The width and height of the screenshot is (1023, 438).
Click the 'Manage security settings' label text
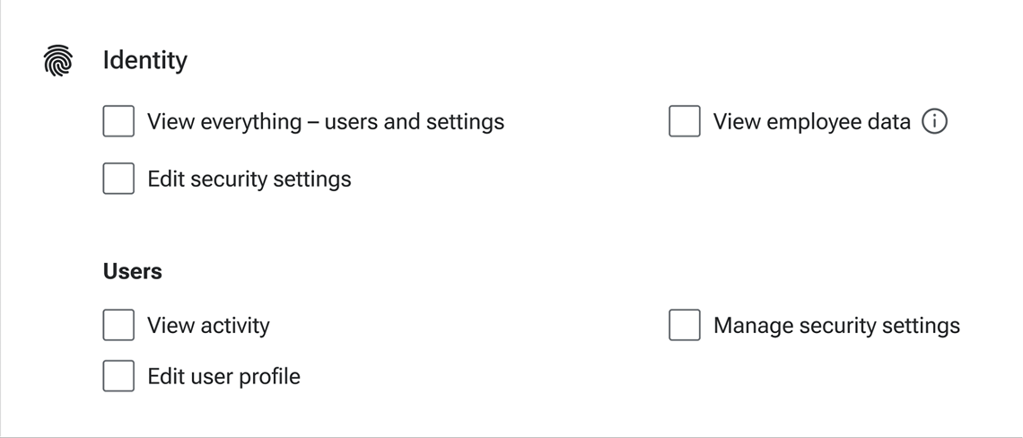click(x=835, y=326)
